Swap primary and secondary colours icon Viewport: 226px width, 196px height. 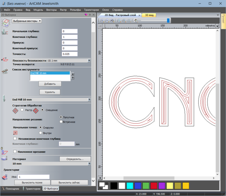point(100,188)
